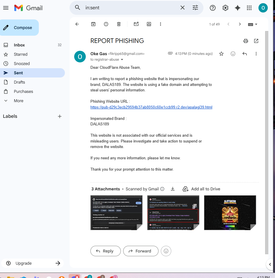
Task: Open the first attachment thumbnail
Action: (116, 213)
